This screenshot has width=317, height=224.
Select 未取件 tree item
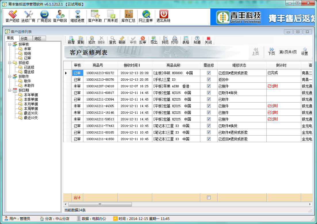[x=29, y=86]
